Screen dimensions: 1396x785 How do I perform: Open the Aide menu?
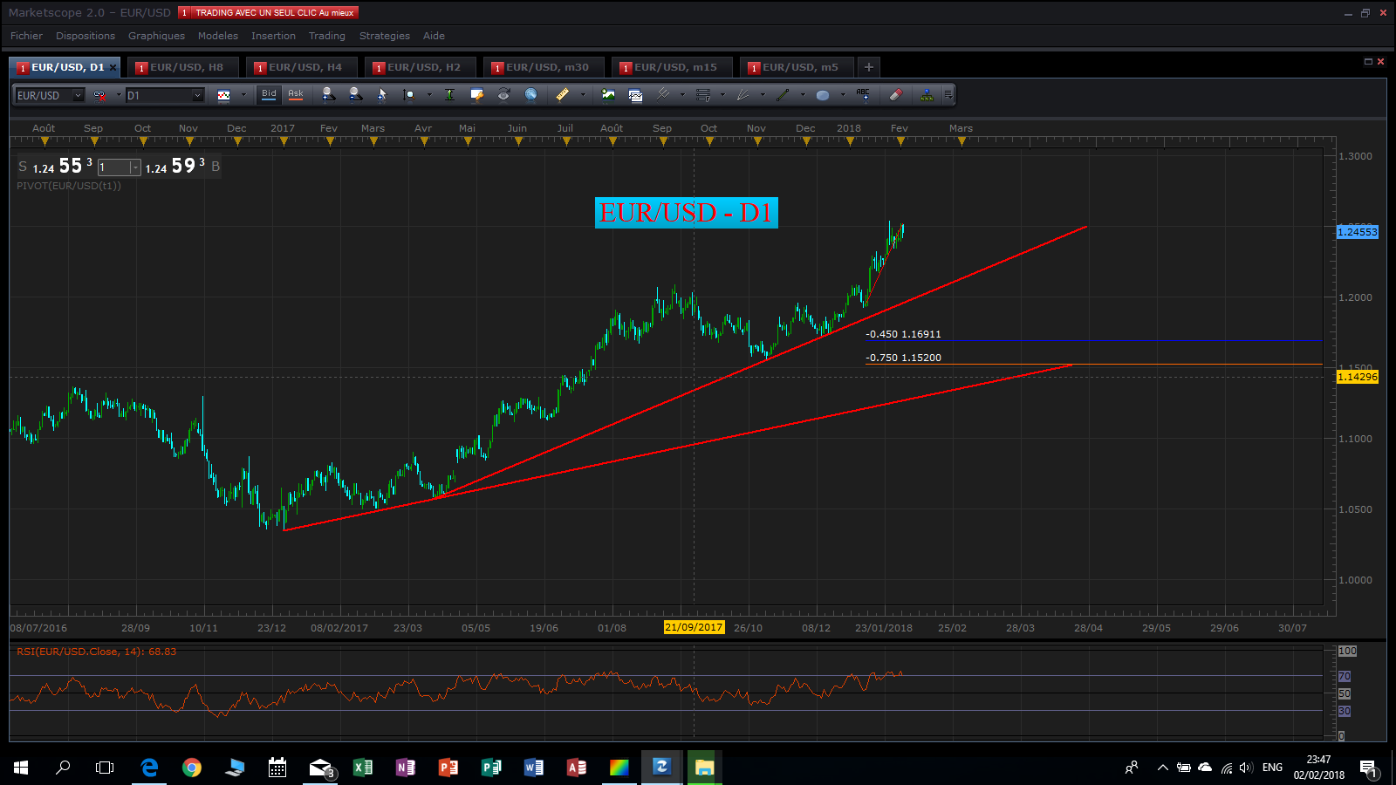point(434,36)
